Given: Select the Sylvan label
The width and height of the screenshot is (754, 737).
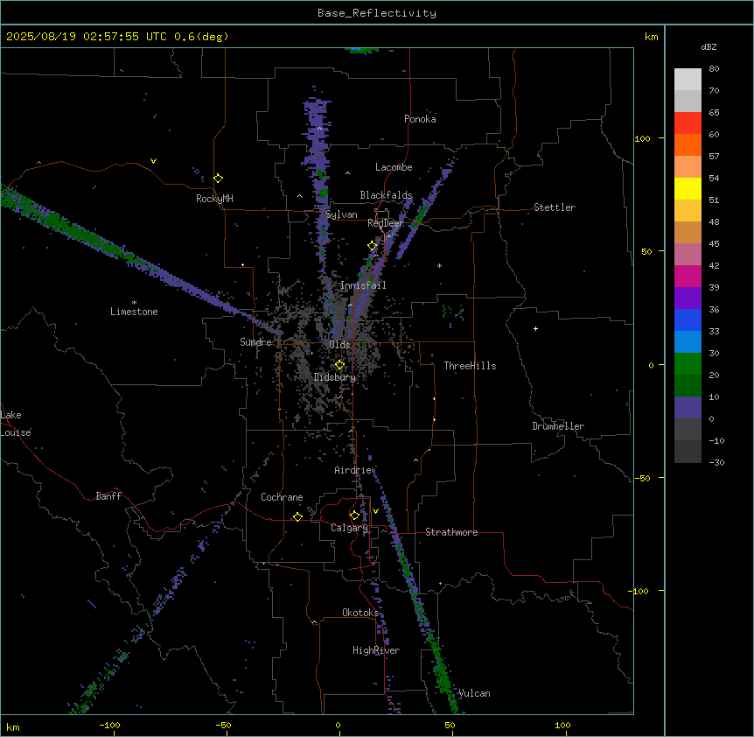Looking at the screenshot, I should coord(341,214).
